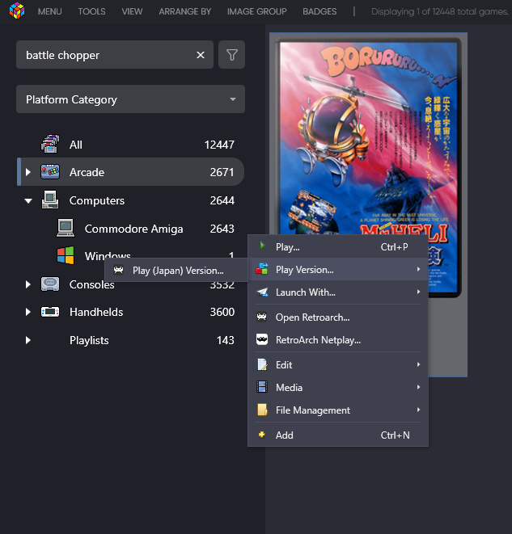Choose Edit in context menu
This screenshot has height=534, width=512.
338,364
